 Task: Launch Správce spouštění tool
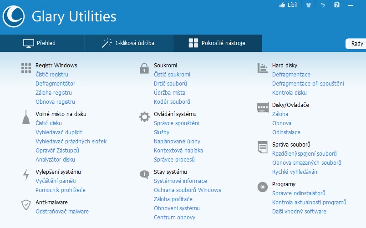176,123
